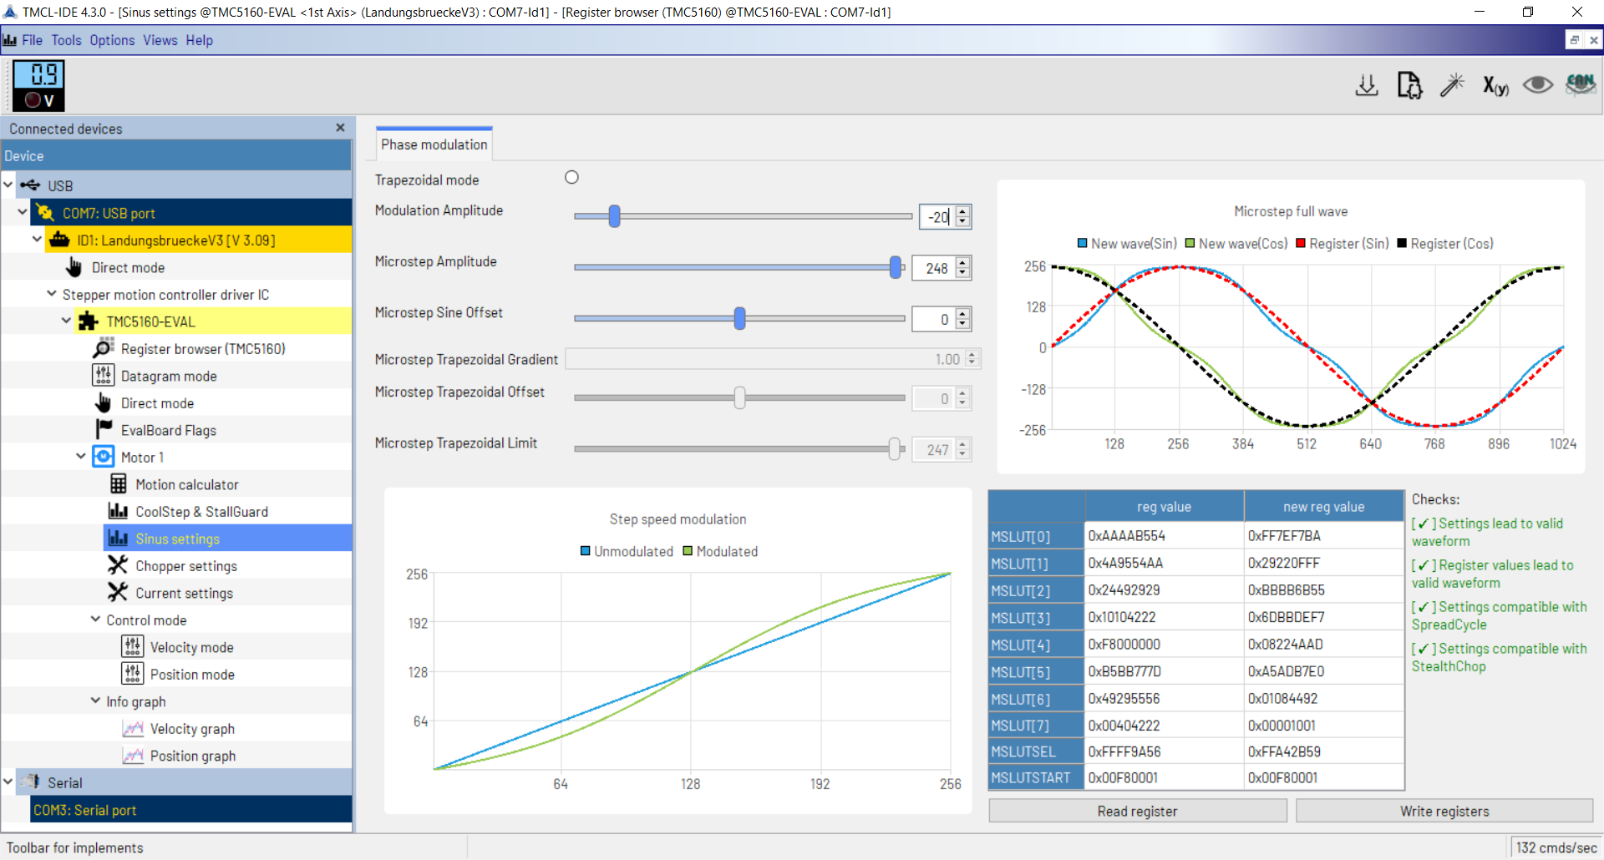This screenshot has width=1604, height=860.
Task: Enable the Trapezoidal mode radio button
Action: 571,177
